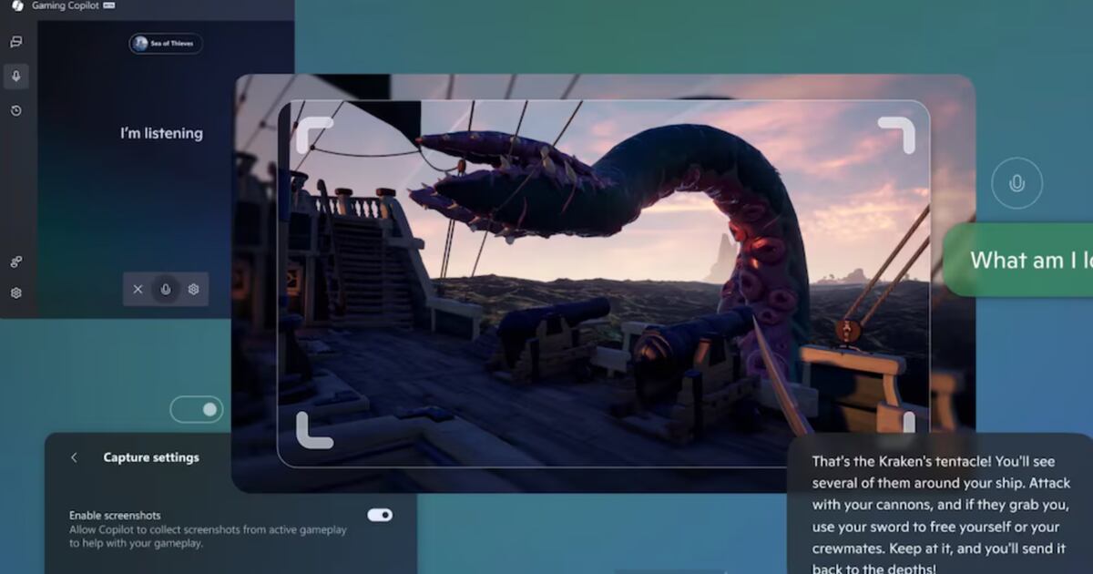
Task: Go back using the Capture settings chevron
Action: click(x=74, y=457)
